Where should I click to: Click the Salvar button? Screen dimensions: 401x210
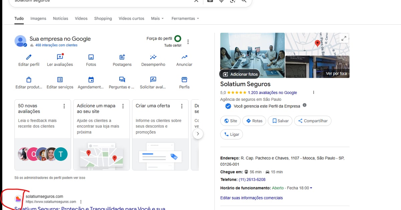280,121
